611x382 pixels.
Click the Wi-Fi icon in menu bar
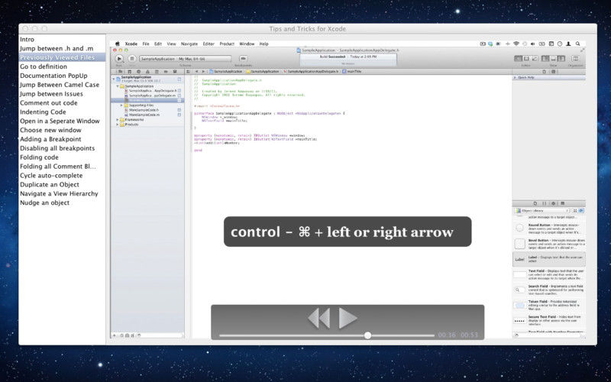[x=516, y=44]
